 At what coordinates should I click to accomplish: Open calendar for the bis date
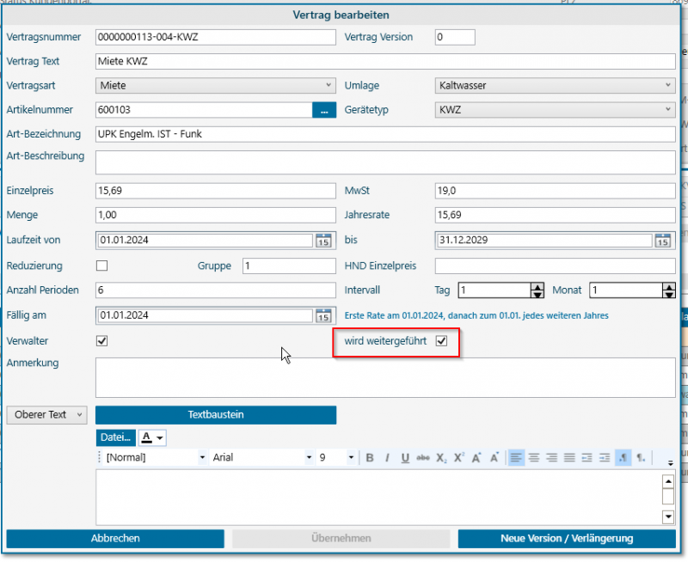point(663,241)
